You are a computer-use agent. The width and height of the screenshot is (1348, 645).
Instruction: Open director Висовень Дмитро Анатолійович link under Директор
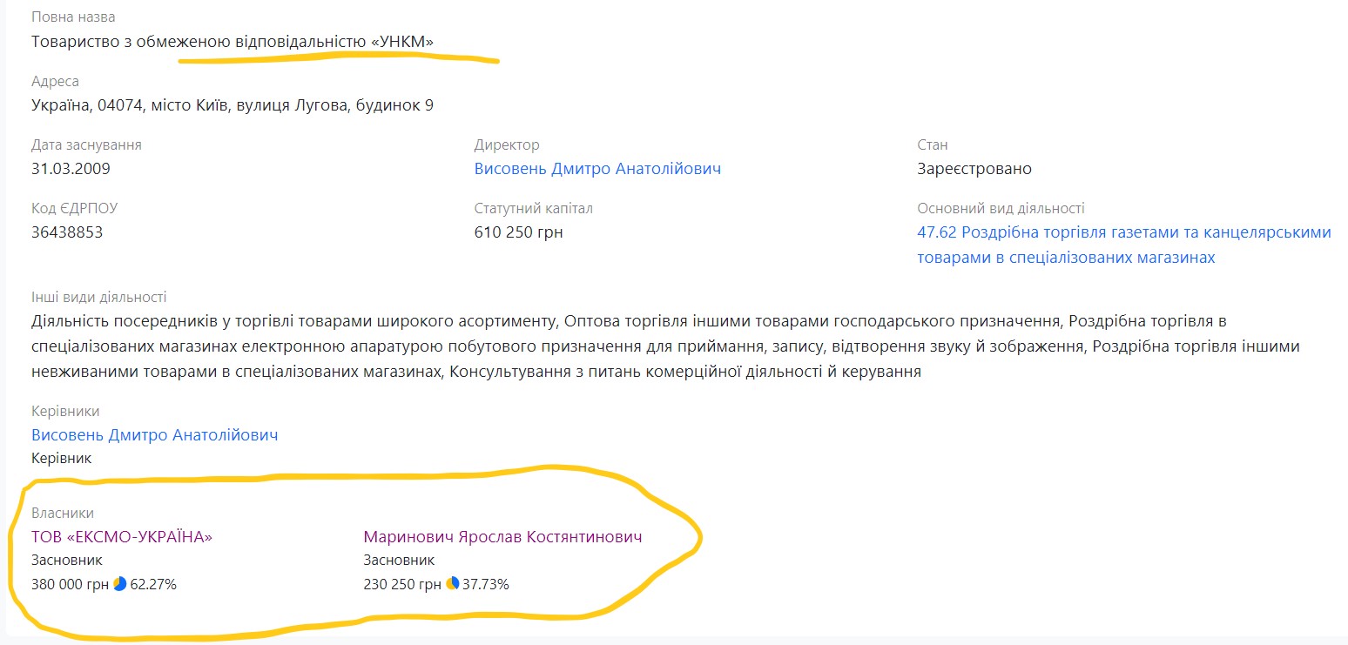pos(597,169)
